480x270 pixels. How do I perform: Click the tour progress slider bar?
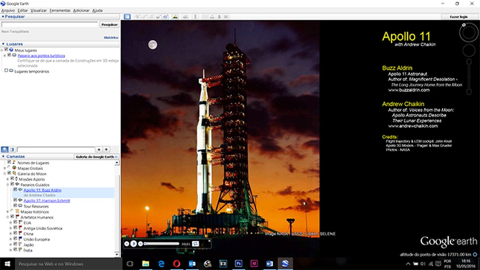[x=161, y=244]
